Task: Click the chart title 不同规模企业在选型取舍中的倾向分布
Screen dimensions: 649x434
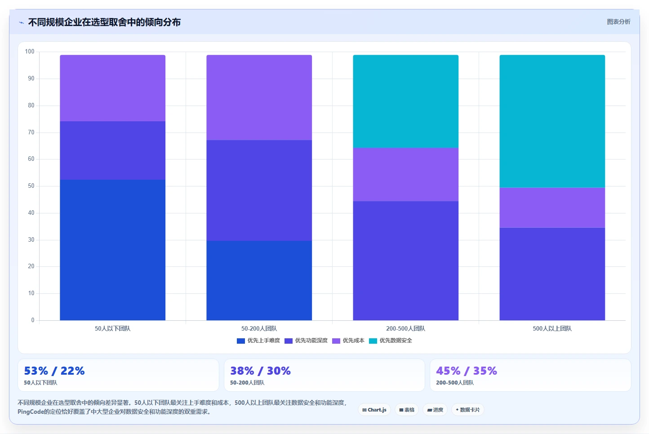Action: click(x=104, y=22)
